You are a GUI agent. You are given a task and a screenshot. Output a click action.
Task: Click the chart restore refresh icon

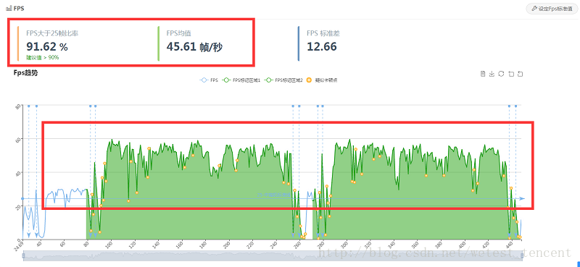pyautogui.click(x=501, y=74)
